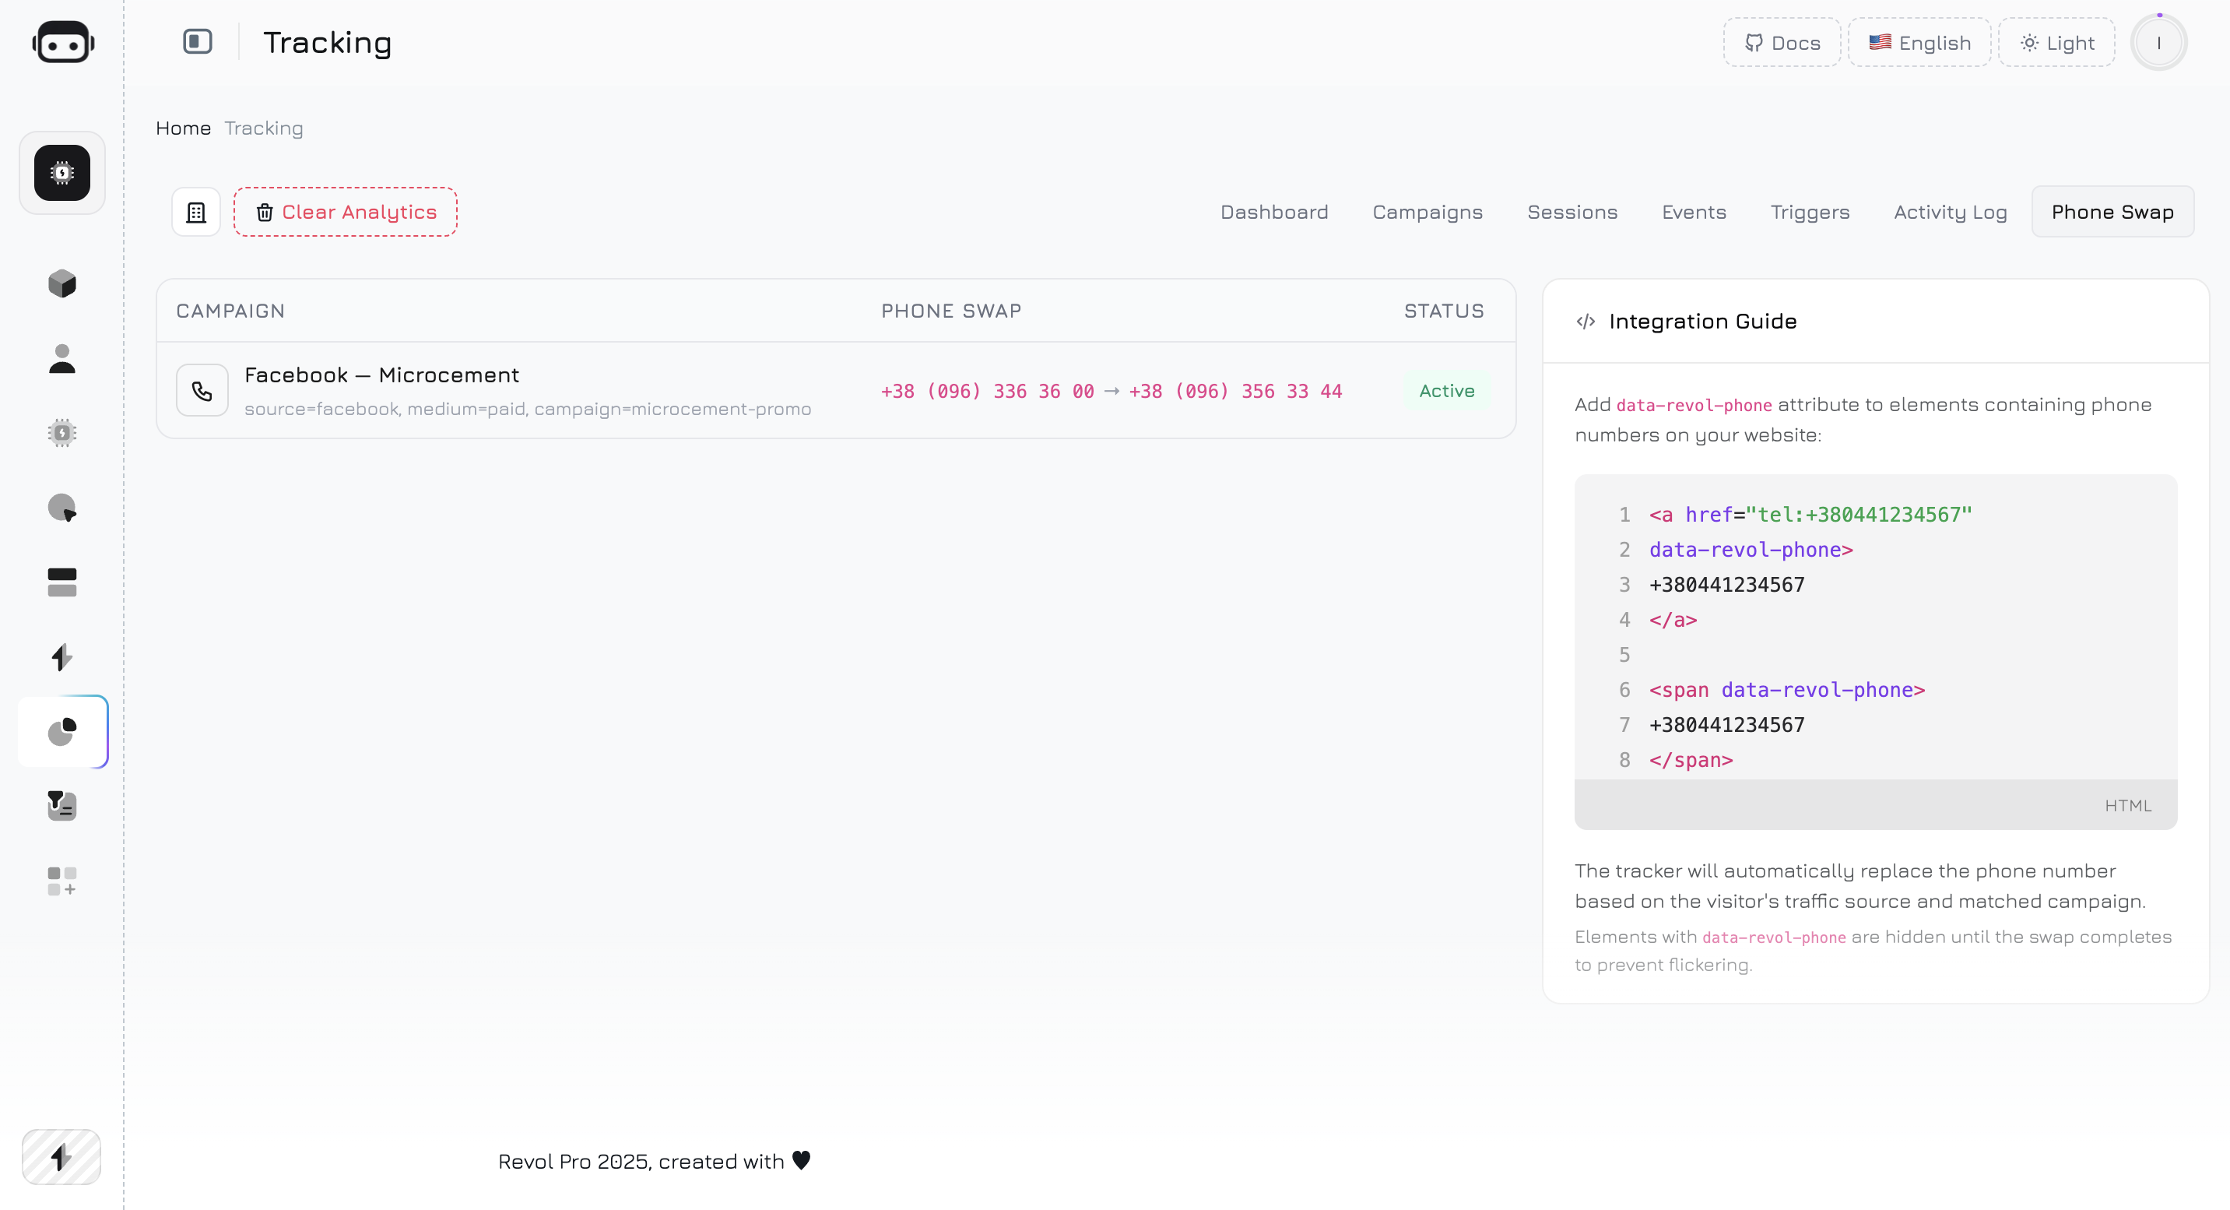The image size is (2230, 1210).
Task: Click the building icon button
Action: pos(196,213)
